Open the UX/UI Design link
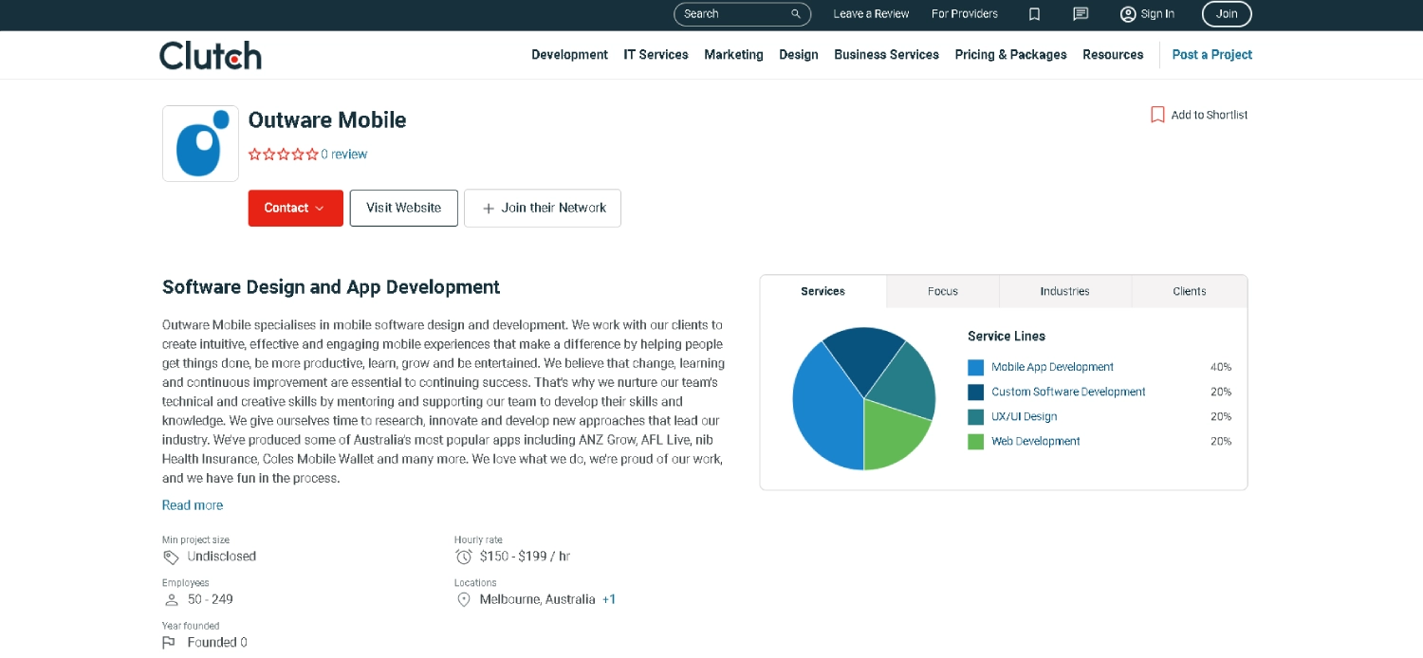 1024,417
